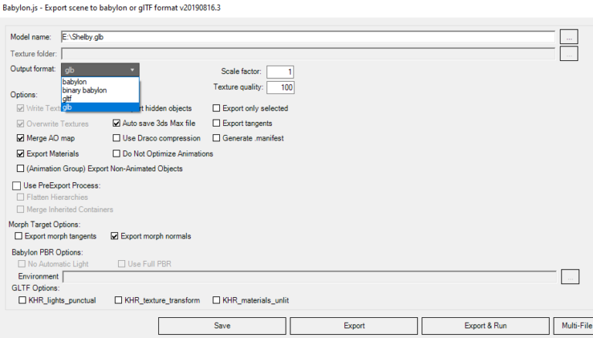The height and width of the screenshot is (338, 593).
Task: Enable KHR_lights_punctual extension
Action: [22, 300]
